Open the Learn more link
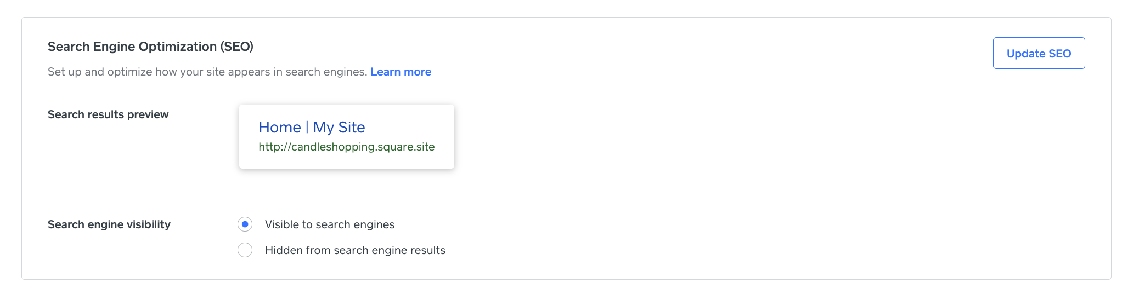This screenshot has height=294, width=1128. (401, 72)
